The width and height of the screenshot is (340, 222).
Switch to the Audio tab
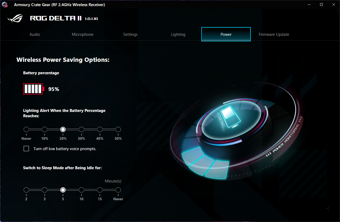pos(35,34)
